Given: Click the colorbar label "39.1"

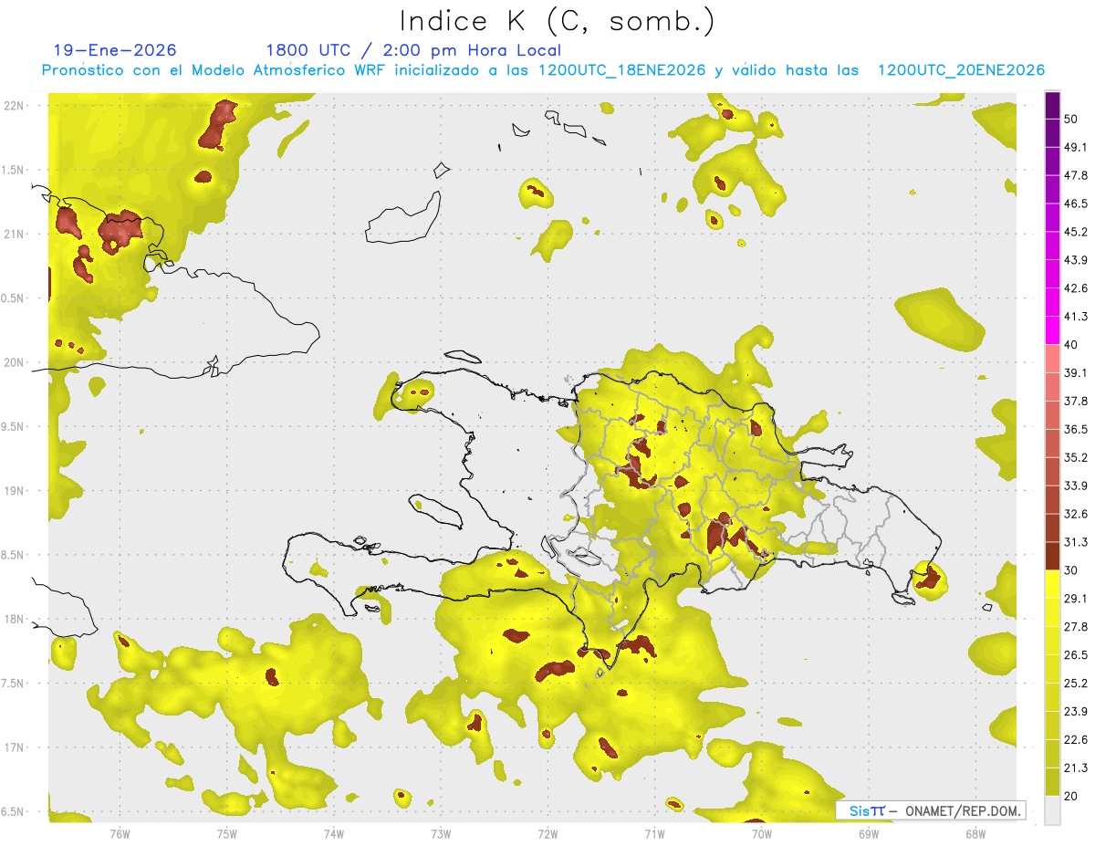Looking at the screenshot, I should click(1076, 373).
